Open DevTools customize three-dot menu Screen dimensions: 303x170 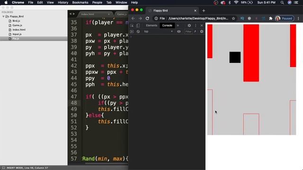click(196, 25)
